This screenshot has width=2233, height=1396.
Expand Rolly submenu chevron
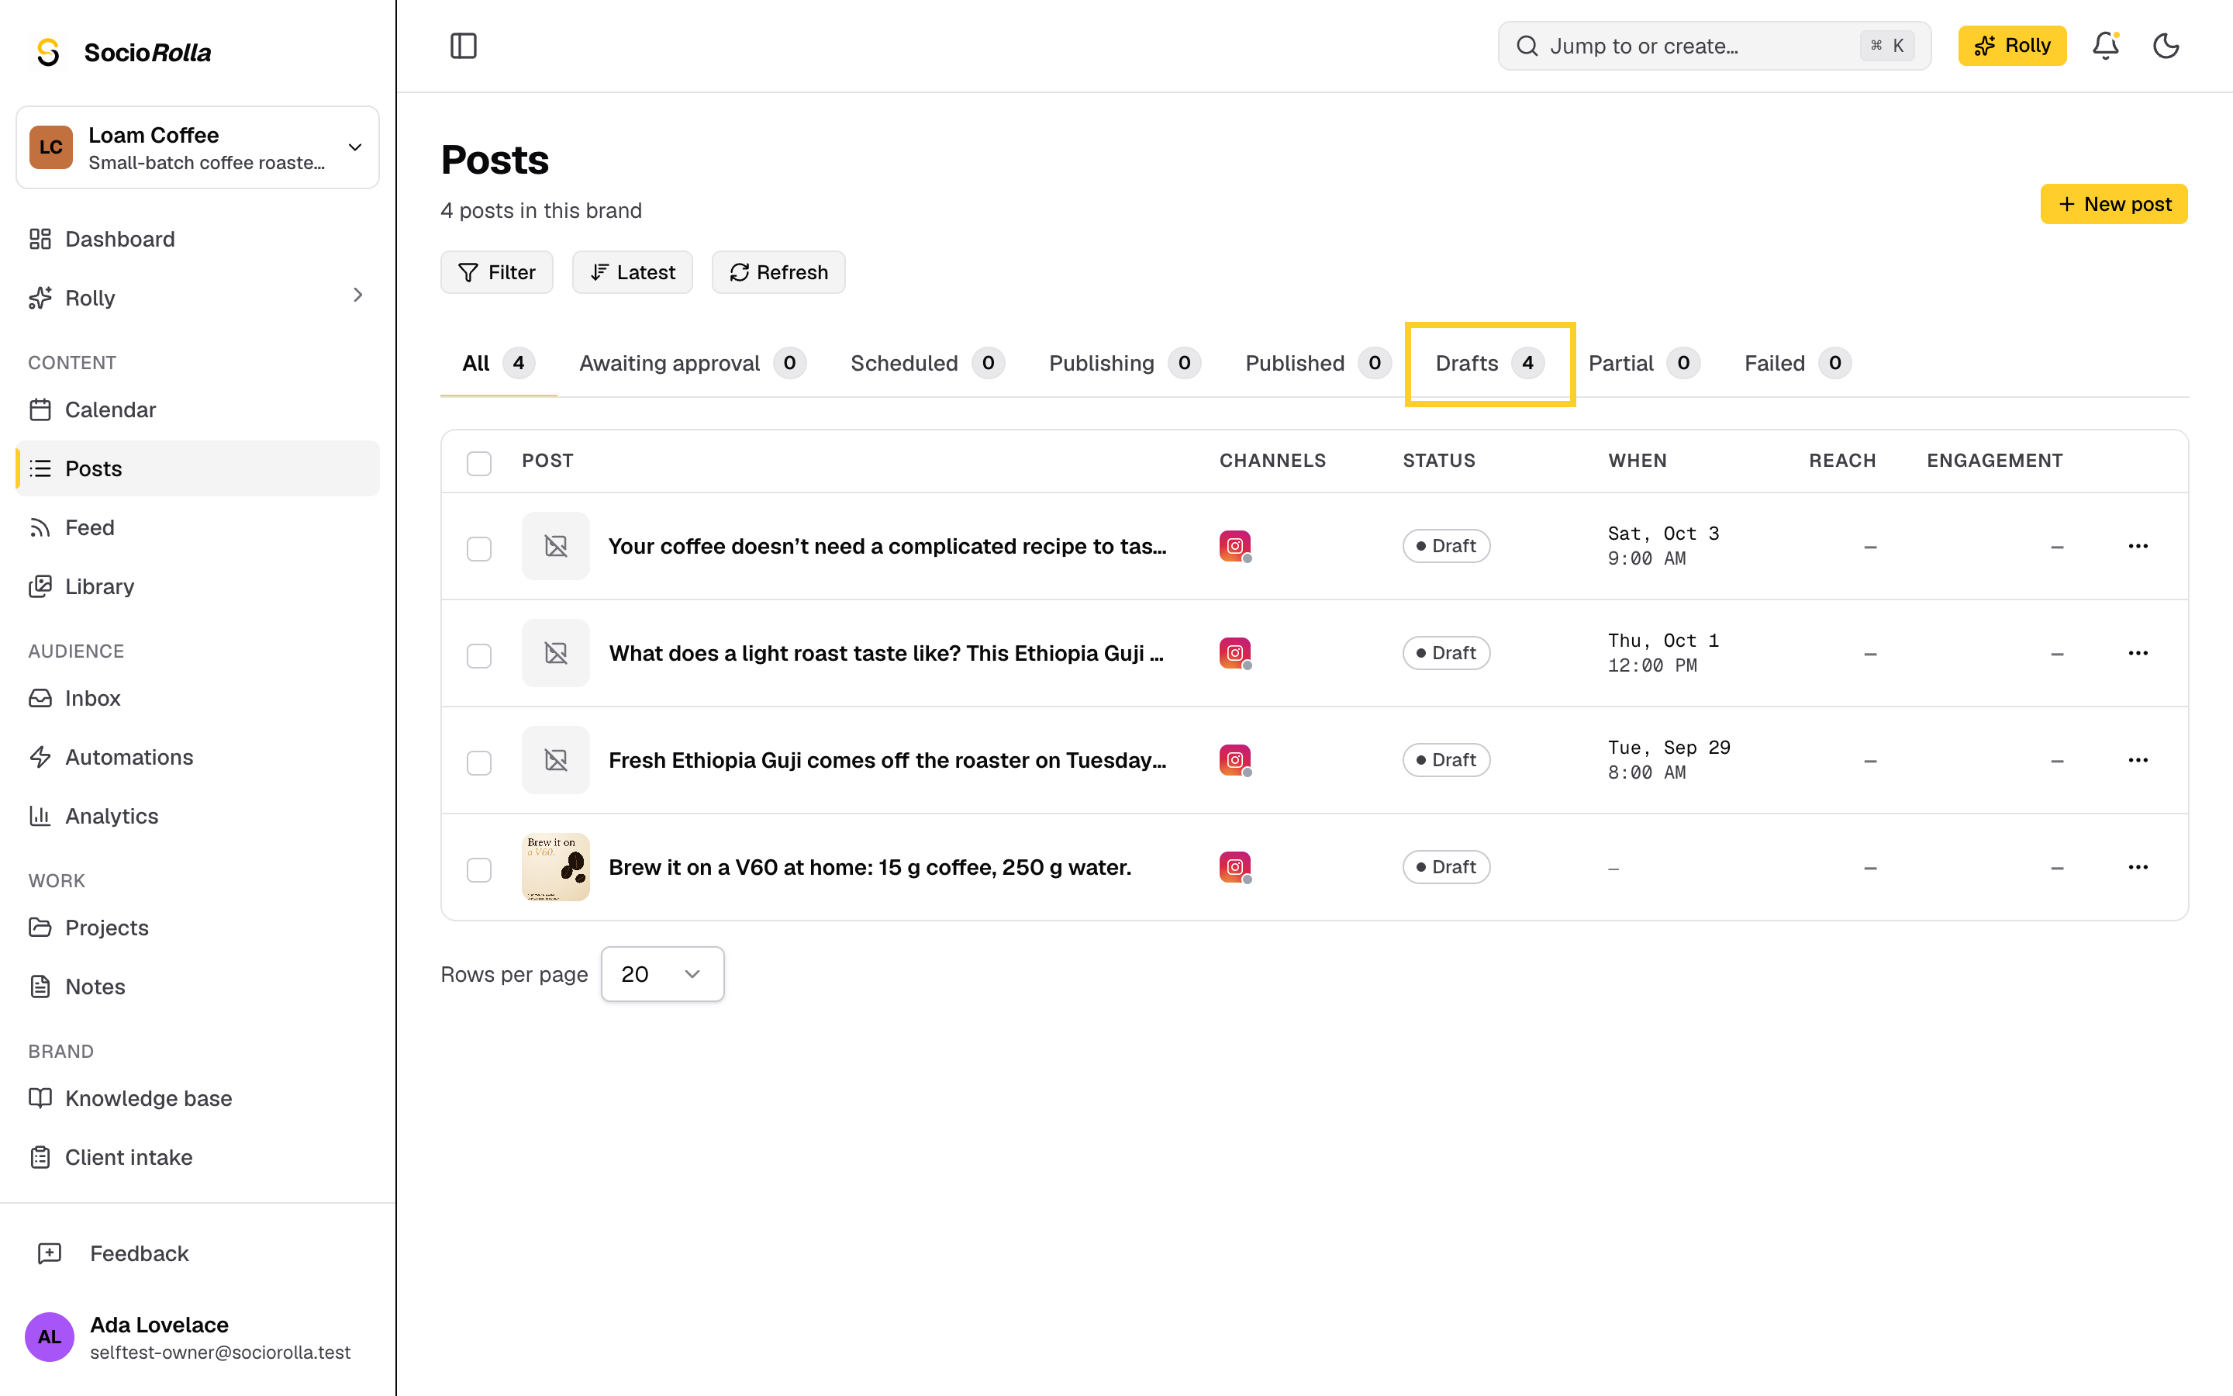click(x=358, y=295)
